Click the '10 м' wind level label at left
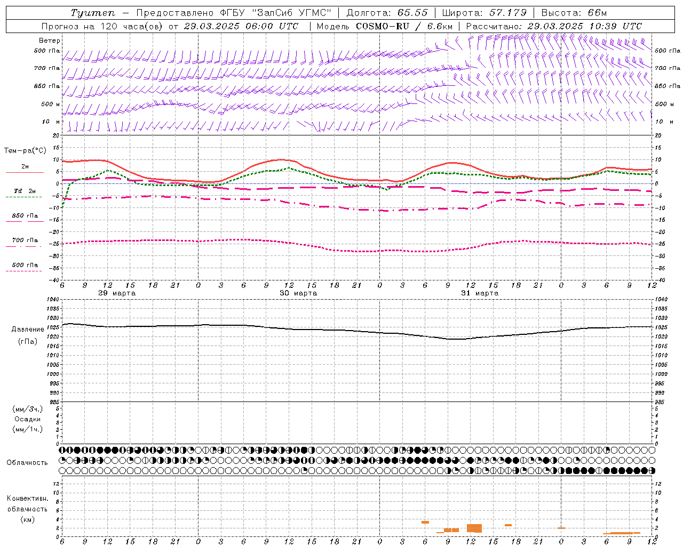The width and height of the screenshot is (683, 546). [x=51, y=122]
